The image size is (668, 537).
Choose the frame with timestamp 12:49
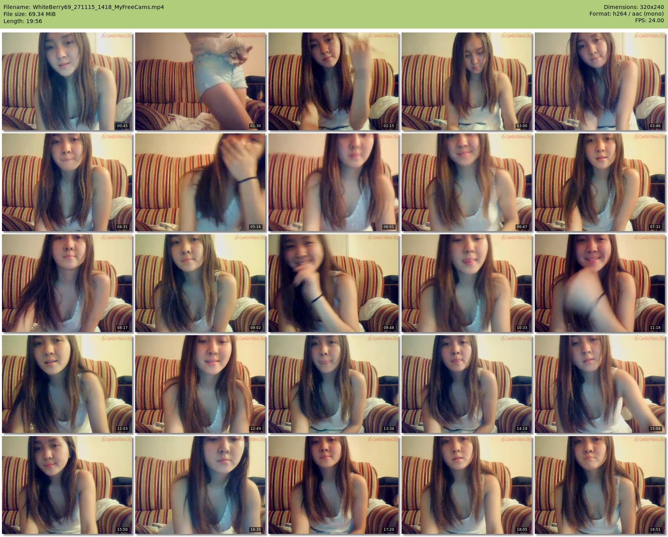tap(200, 384)
